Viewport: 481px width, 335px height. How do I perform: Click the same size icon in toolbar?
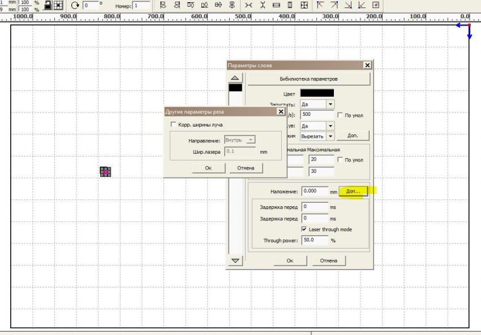(x=304, y=5)
